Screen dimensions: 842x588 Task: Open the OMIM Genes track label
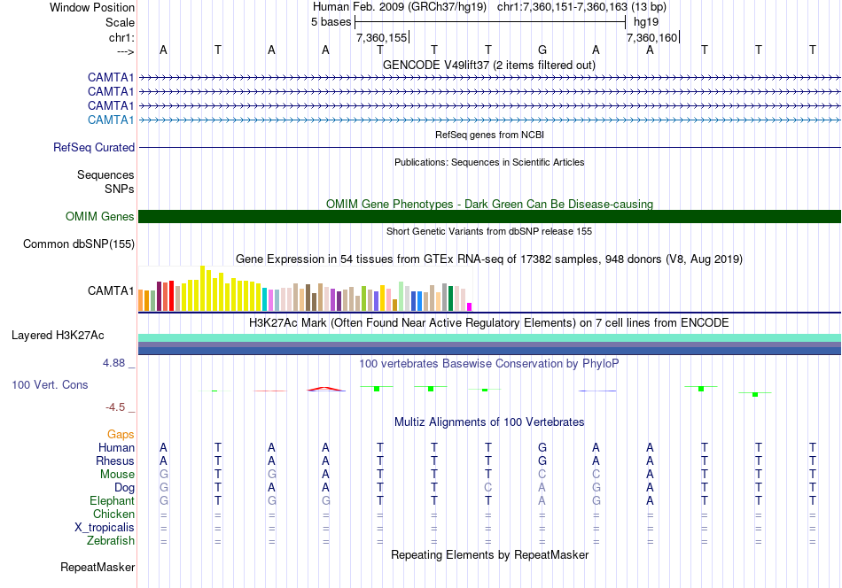[100, 216]
